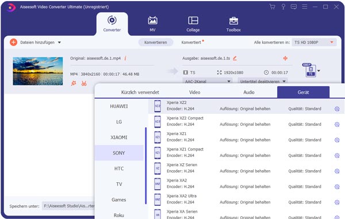Select the Kürzlich verwendet tab
The height and width of the screenshot is (219, 345).
pyautogui.click(x=140, y=92)
